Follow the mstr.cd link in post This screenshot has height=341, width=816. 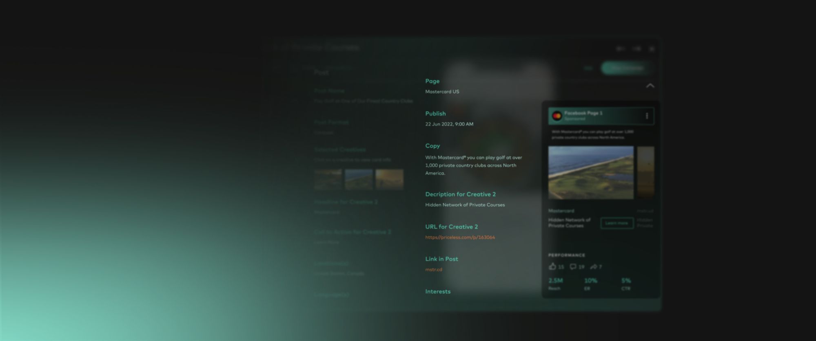[433, 269]
